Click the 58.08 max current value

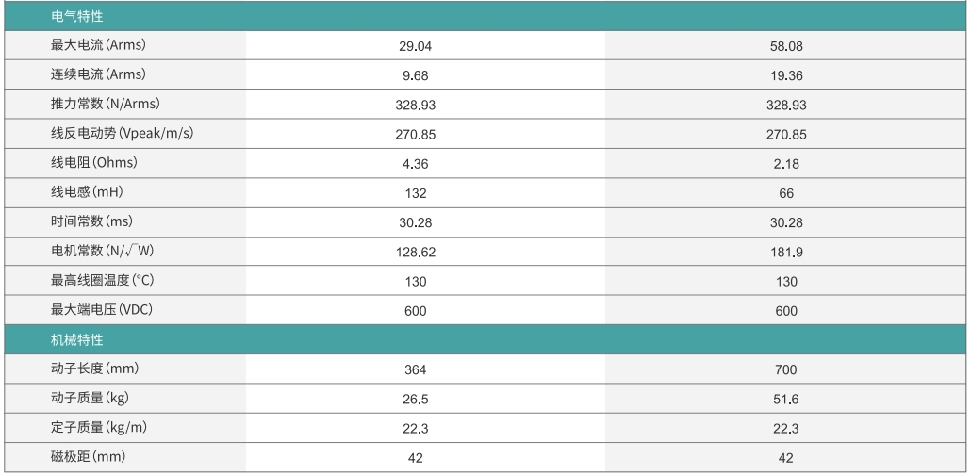click(x=786, y=46)
